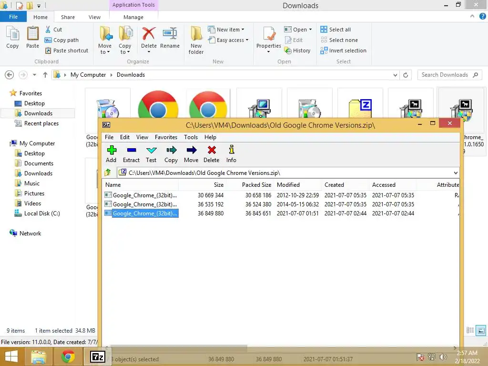Click Copy path in the ribbon
The height and width of the screenshot is (366, 488).
[x=61, y=40]
